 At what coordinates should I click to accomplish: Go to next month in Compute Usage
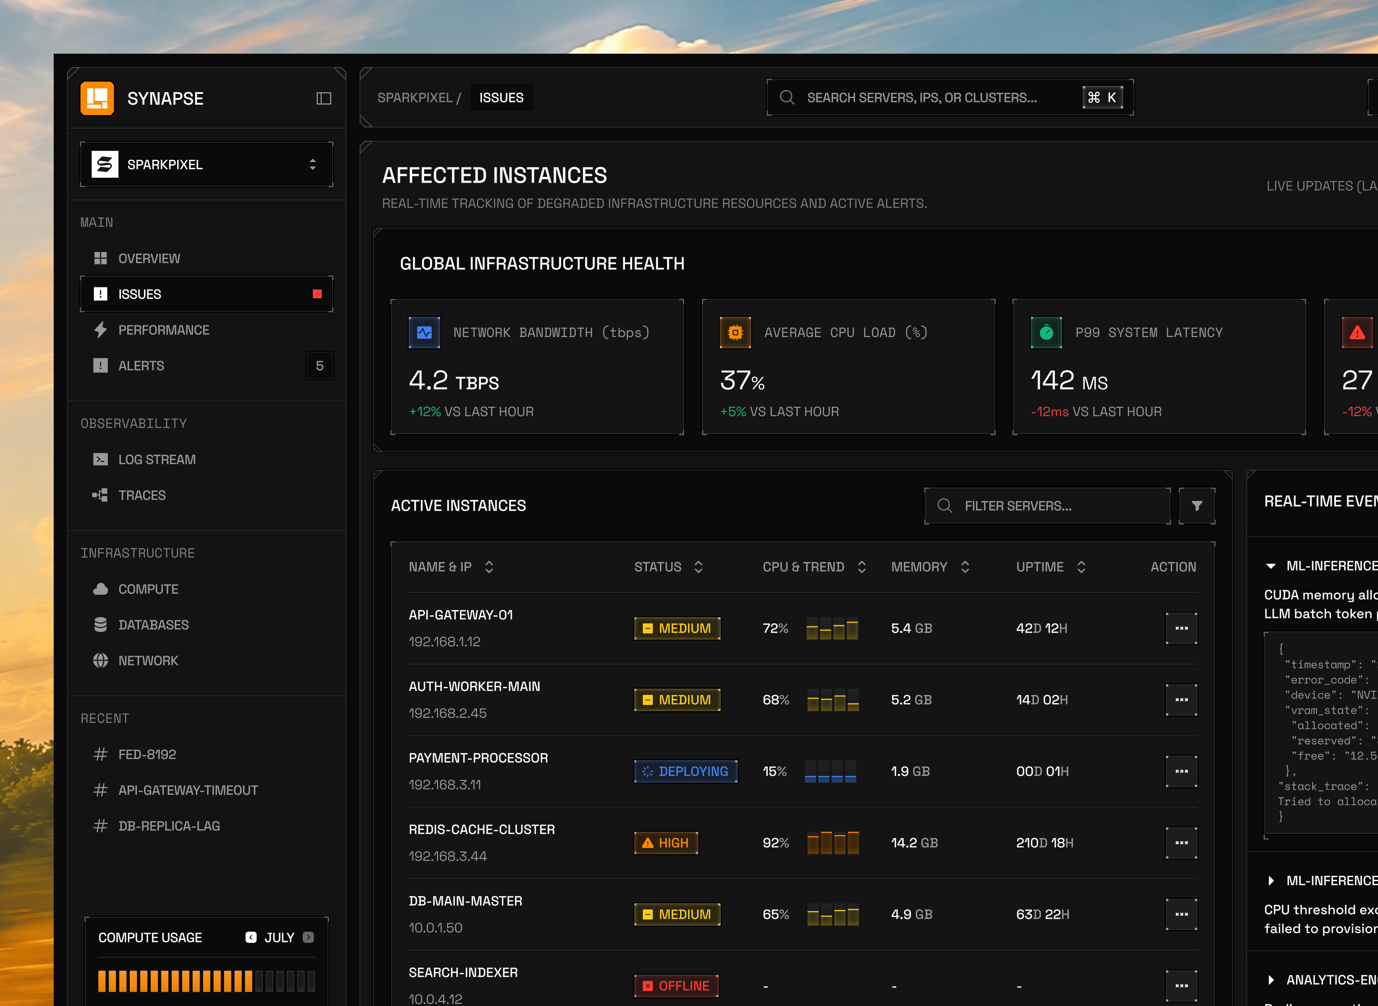pos(309,937)
